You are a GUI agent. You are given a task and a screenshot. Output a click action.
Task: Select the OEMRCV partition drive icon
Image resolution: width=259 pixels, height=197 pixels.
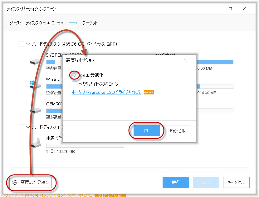[x=36, y=110]
